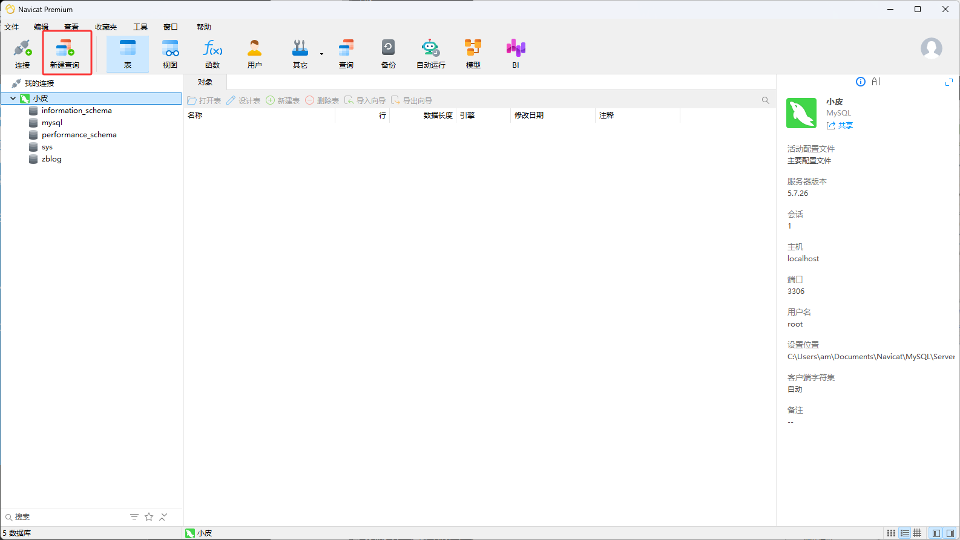Switch to list view in the status bar

tap(905, 533)
